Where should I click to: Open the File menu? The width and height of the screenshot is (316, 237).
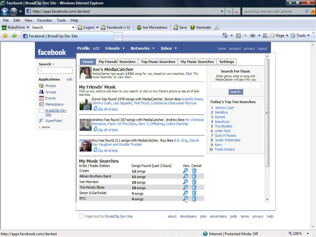6,20
